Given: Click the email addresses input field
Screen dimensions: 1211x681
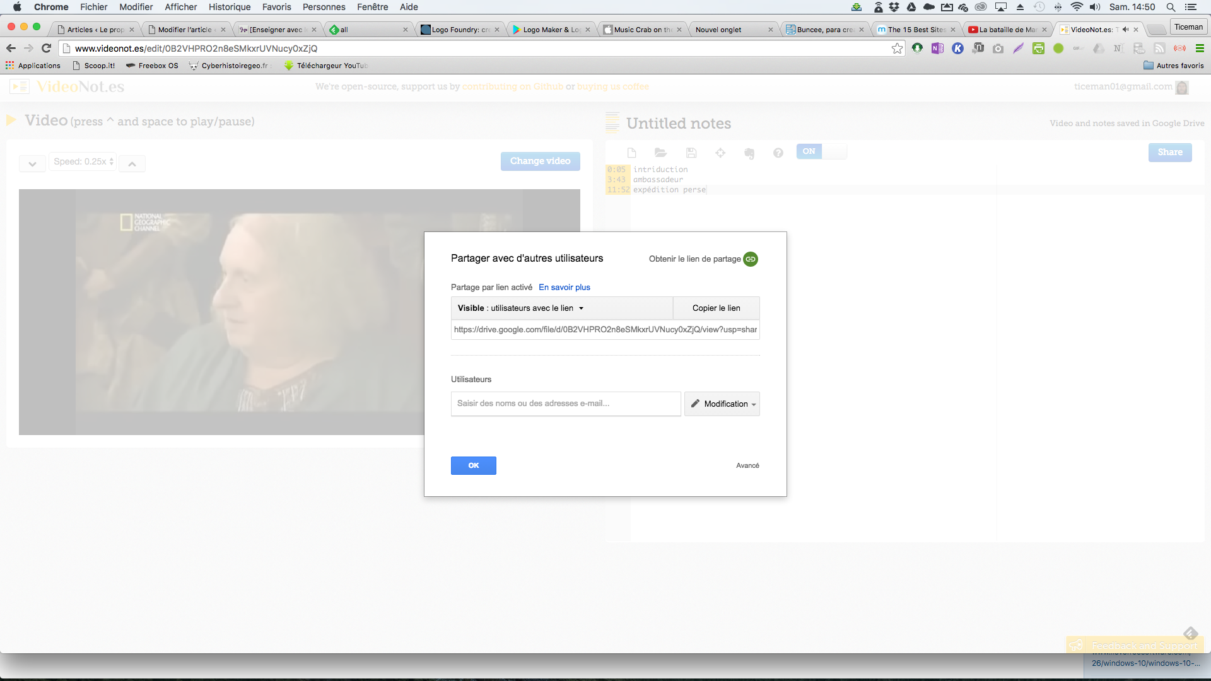Looking at the screenshot, I should click(x=565, y=404).
